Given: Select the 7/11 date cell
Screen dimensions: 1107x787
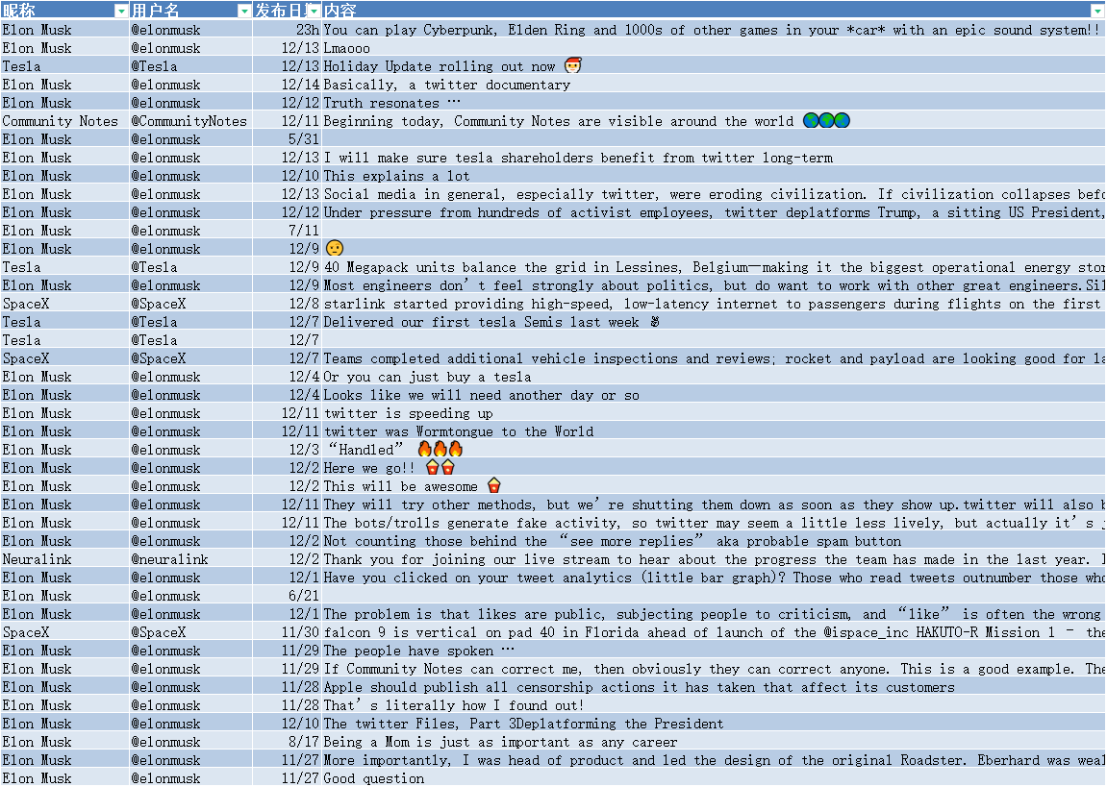Looking at the screenshot, I should click(288, 231).
